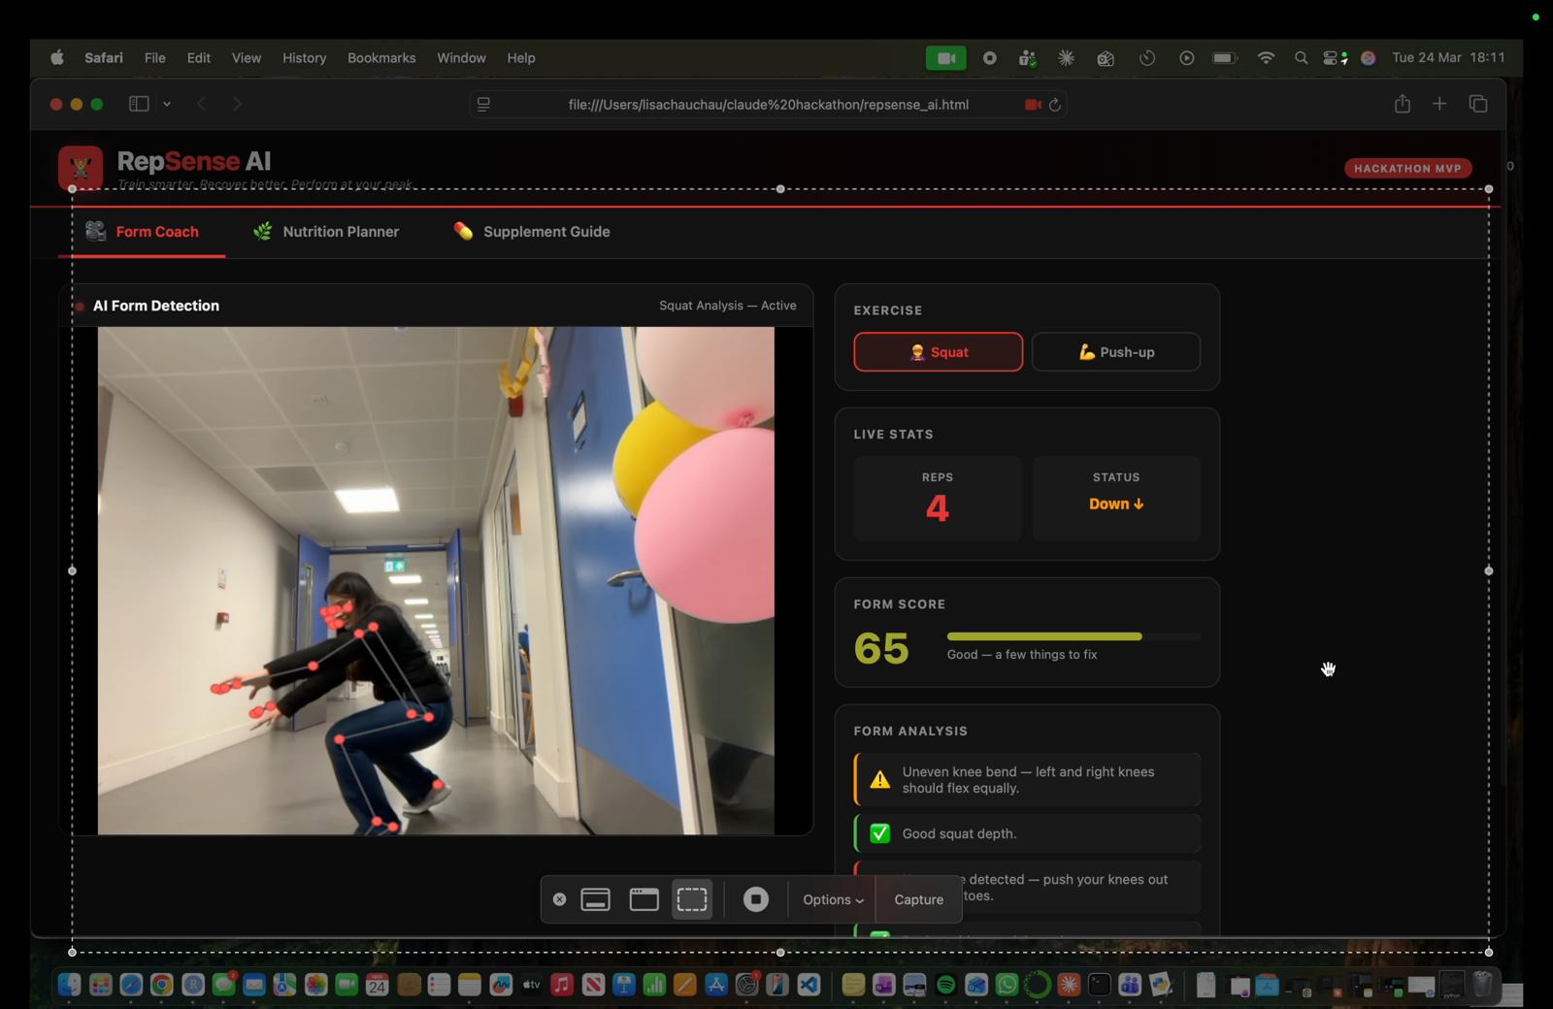Click the "Uneven knee bend" warning row

coord(1028,780)
